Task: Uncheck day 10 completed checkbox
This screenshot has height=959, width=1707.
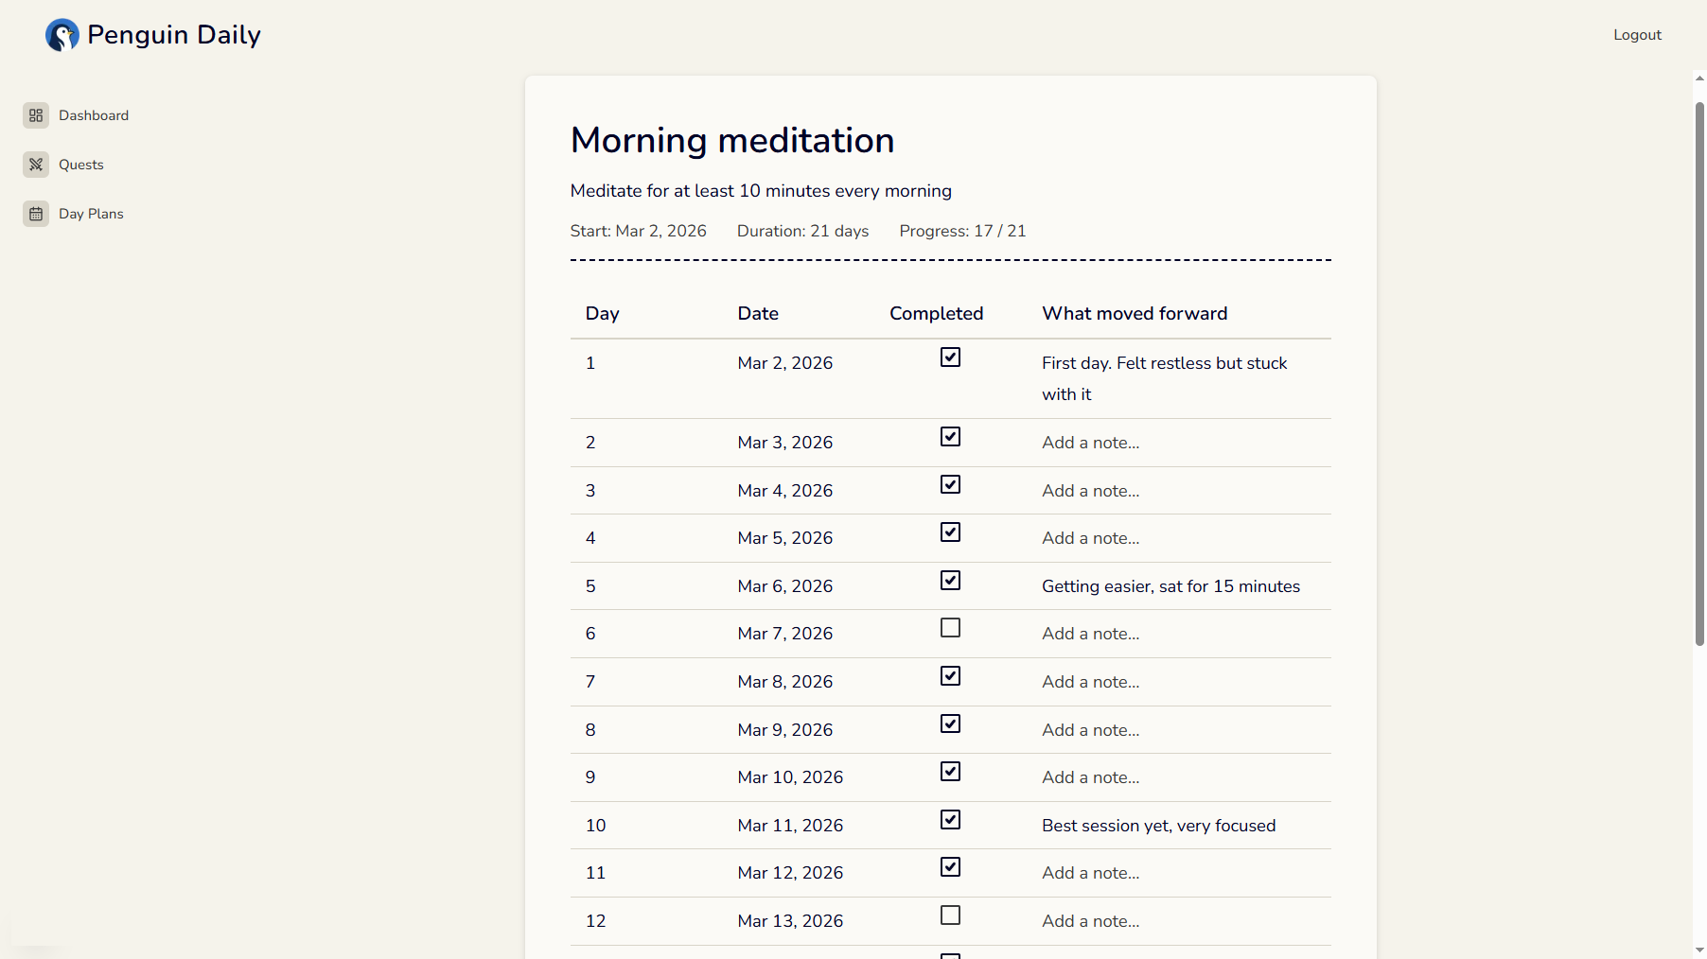Action: [950, 820]
